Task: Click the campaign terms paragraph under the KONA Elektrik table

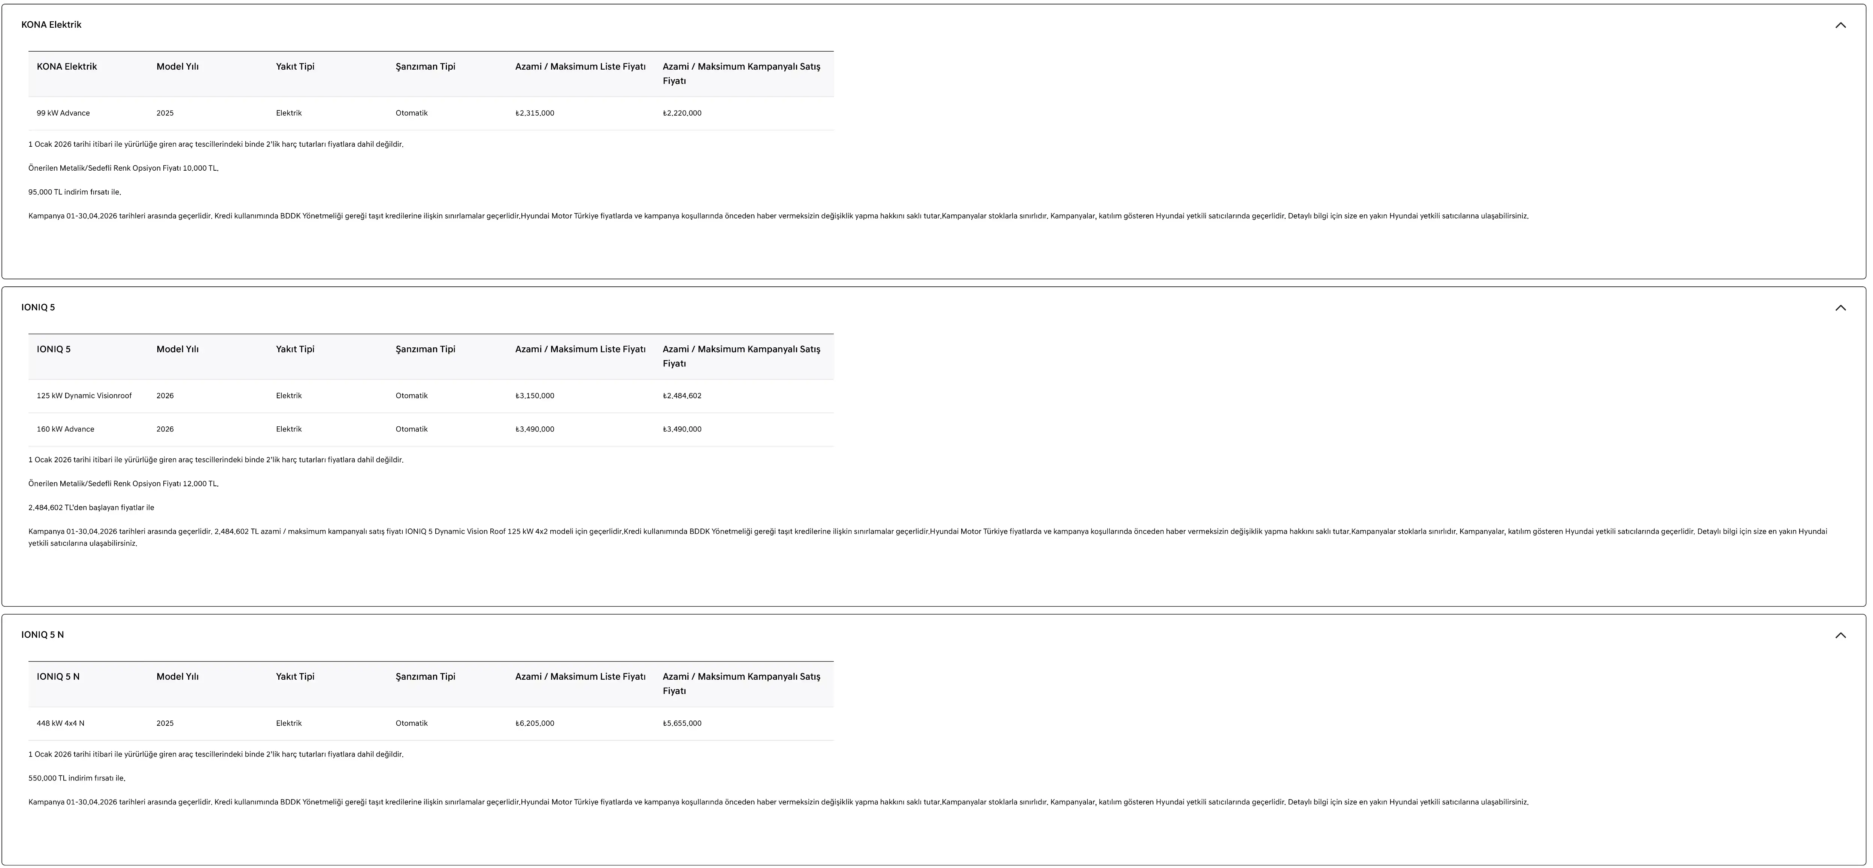Action: pyautogui.click(x=779, y=216)
